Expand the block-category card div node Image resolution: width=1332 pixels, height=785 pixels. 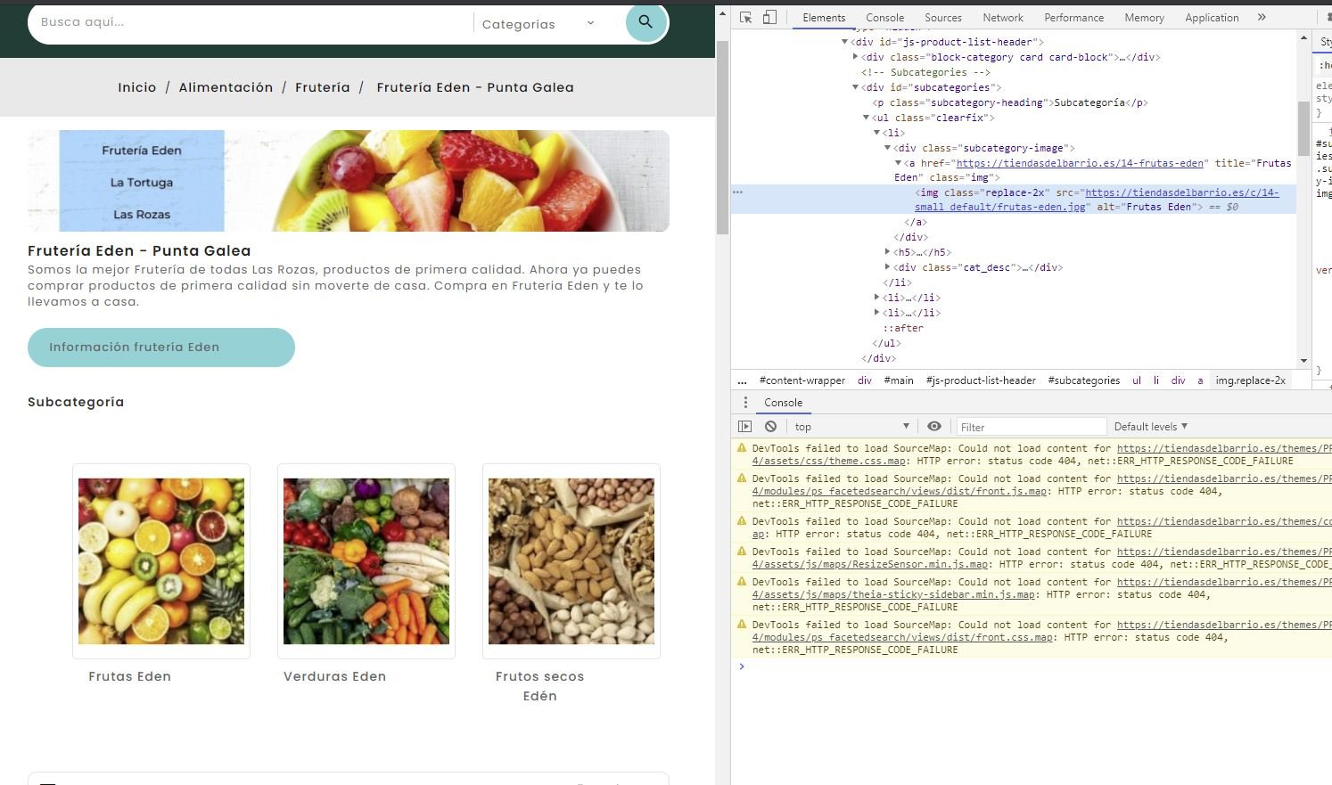coord(855,57)
